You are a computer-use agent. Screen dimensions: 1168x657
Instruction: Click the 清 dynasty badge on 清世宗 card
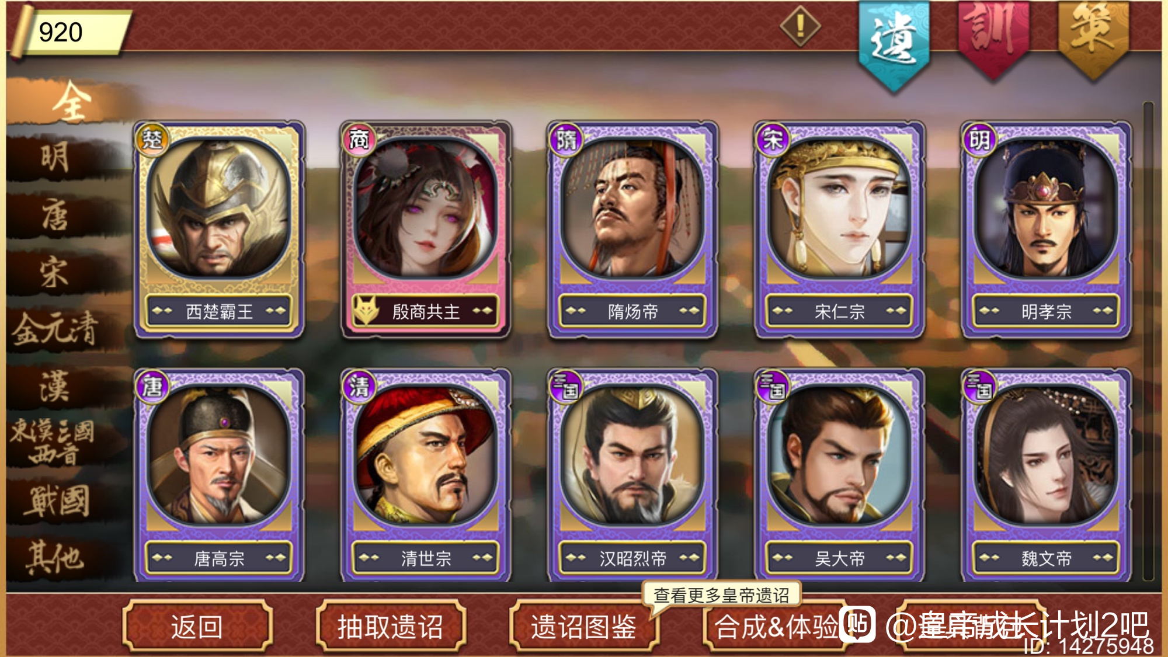pyautogui.click(x=359, y=387)
